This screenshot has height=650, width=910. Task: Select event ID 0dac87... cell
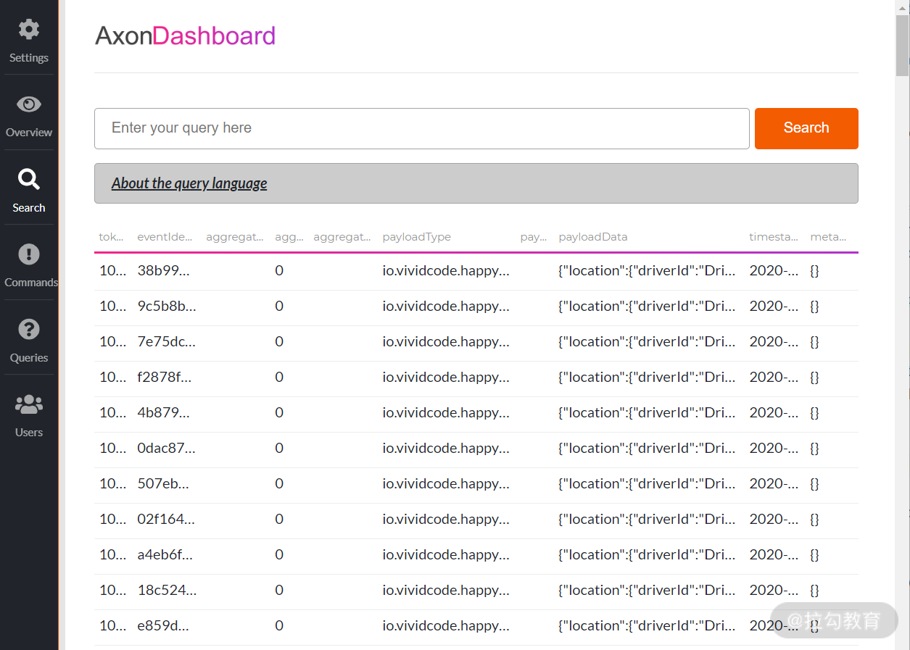tap(167, 449)
